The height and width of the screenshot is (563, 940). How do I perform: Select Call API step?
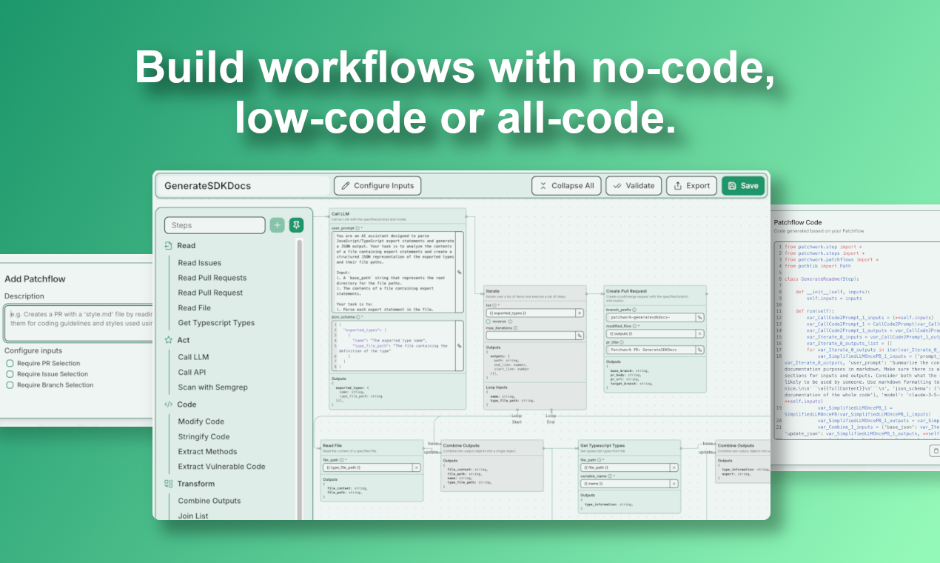click(x=192, y=372)
